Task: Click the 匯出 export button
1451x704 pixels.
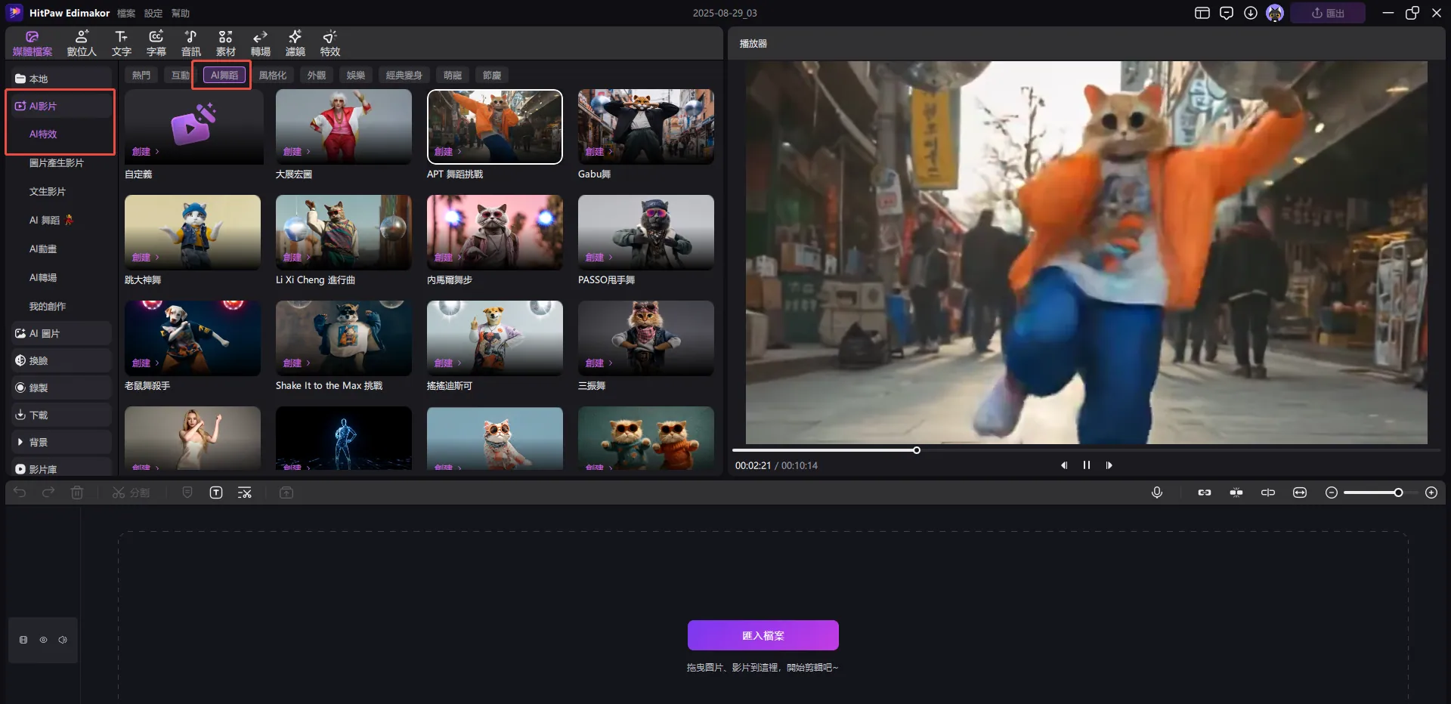Action: click(x=1327, y=14)
